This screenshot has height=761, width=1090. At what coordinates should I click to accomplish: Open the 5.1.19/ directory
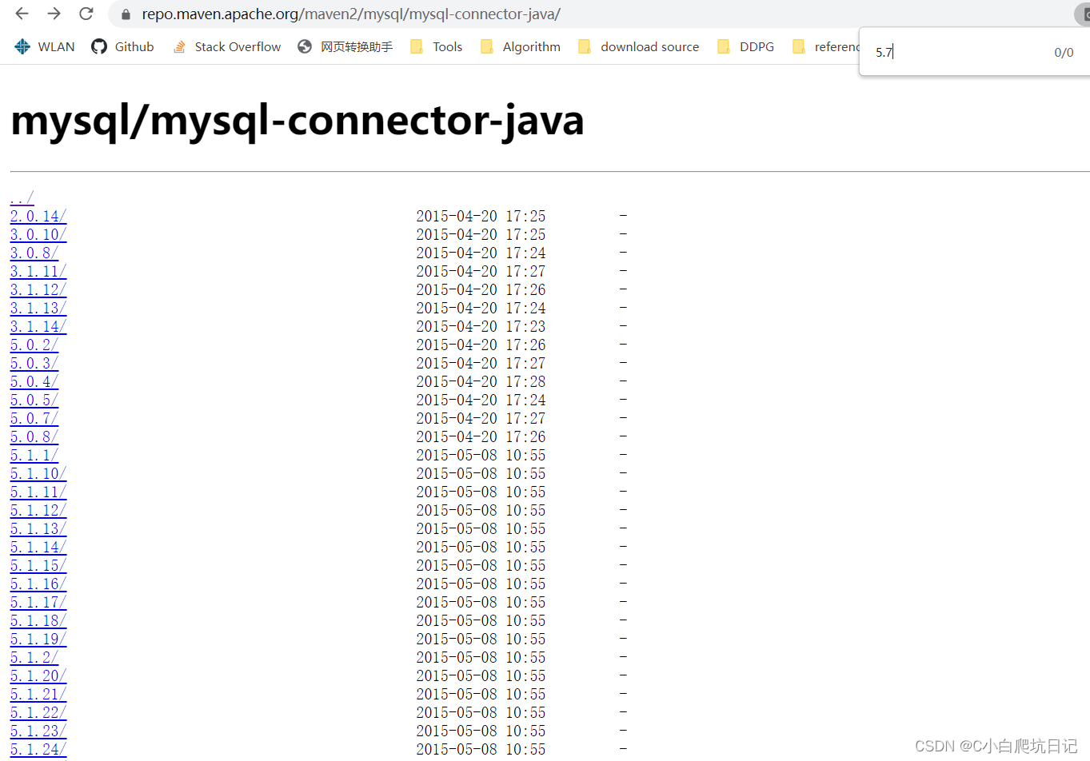tap(38, 639)
